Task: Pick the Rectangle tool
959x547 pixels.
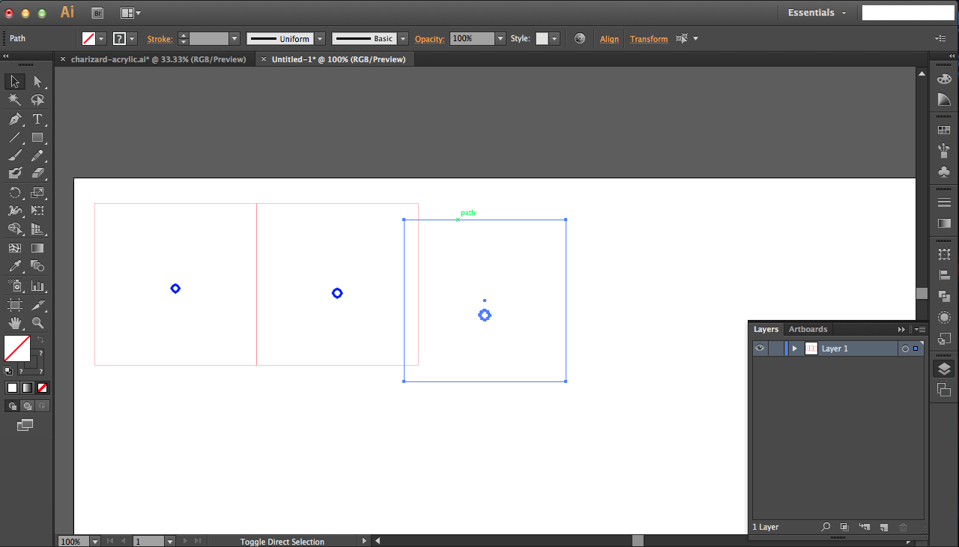Action: 37,138
